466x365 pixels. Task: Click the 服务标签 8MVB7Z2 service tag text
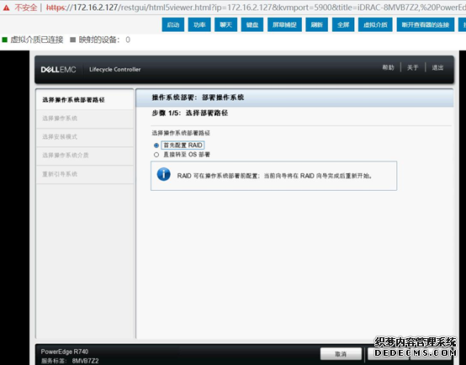(70, 361)
